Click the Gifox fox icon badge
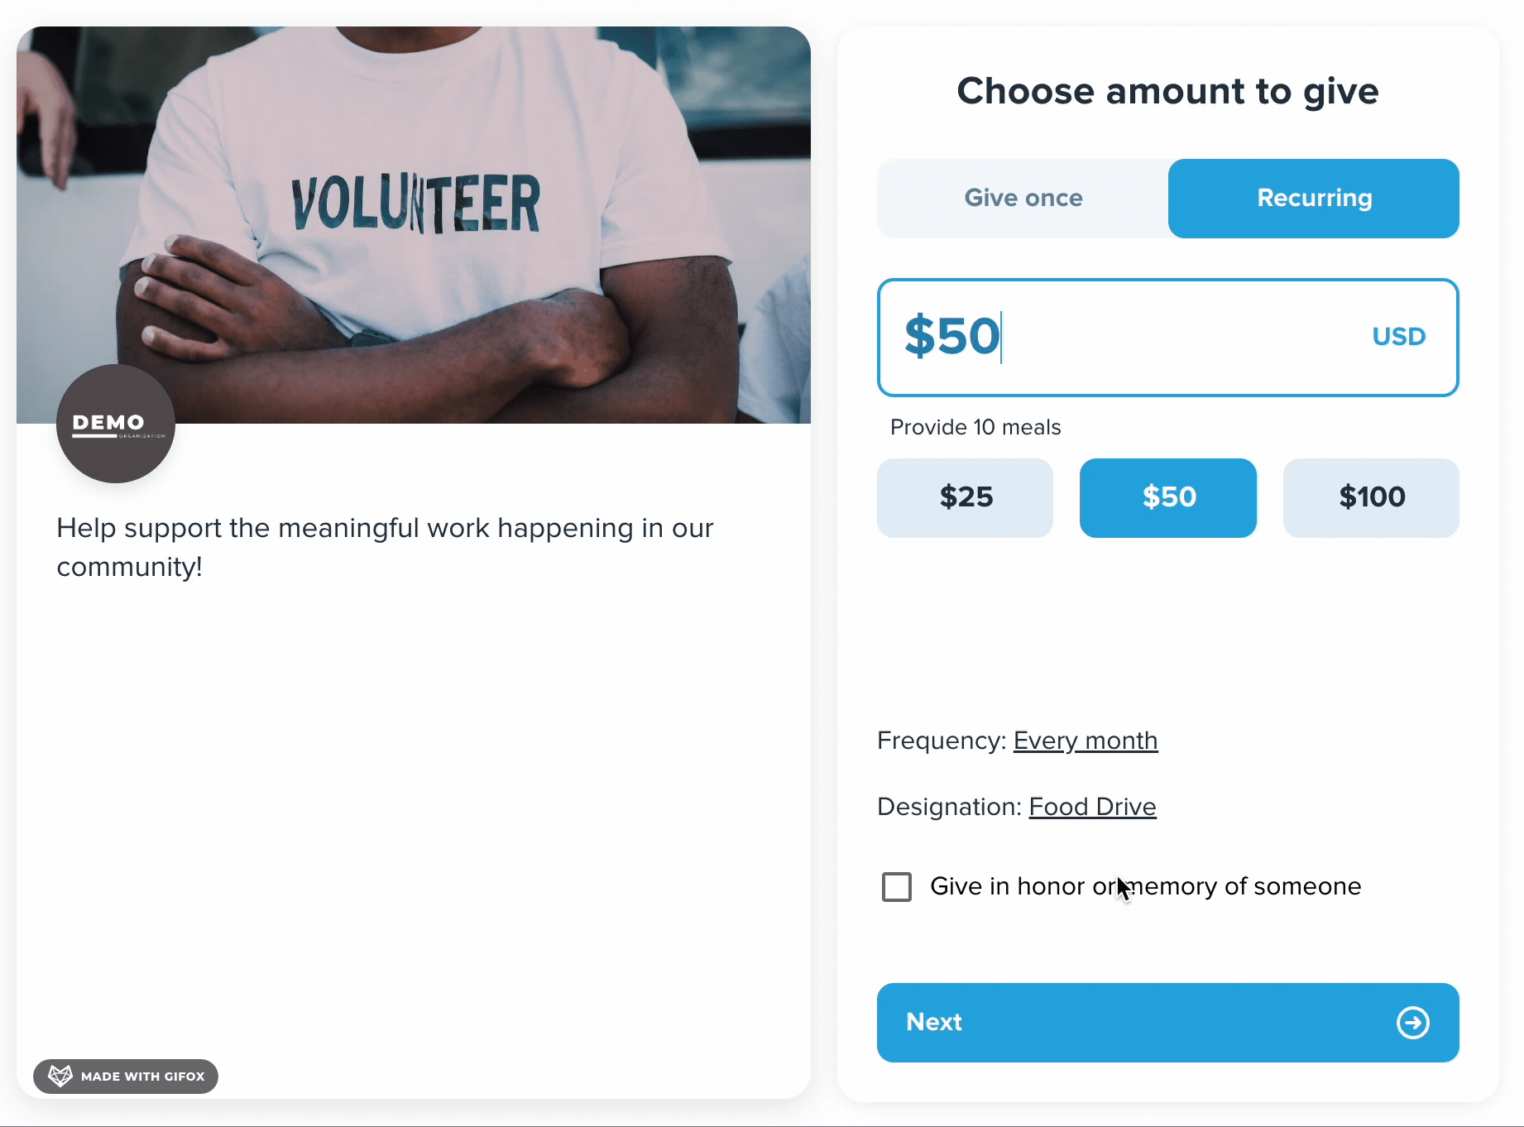This screenshot has width=1524, height=1127. click(60, 1076)
